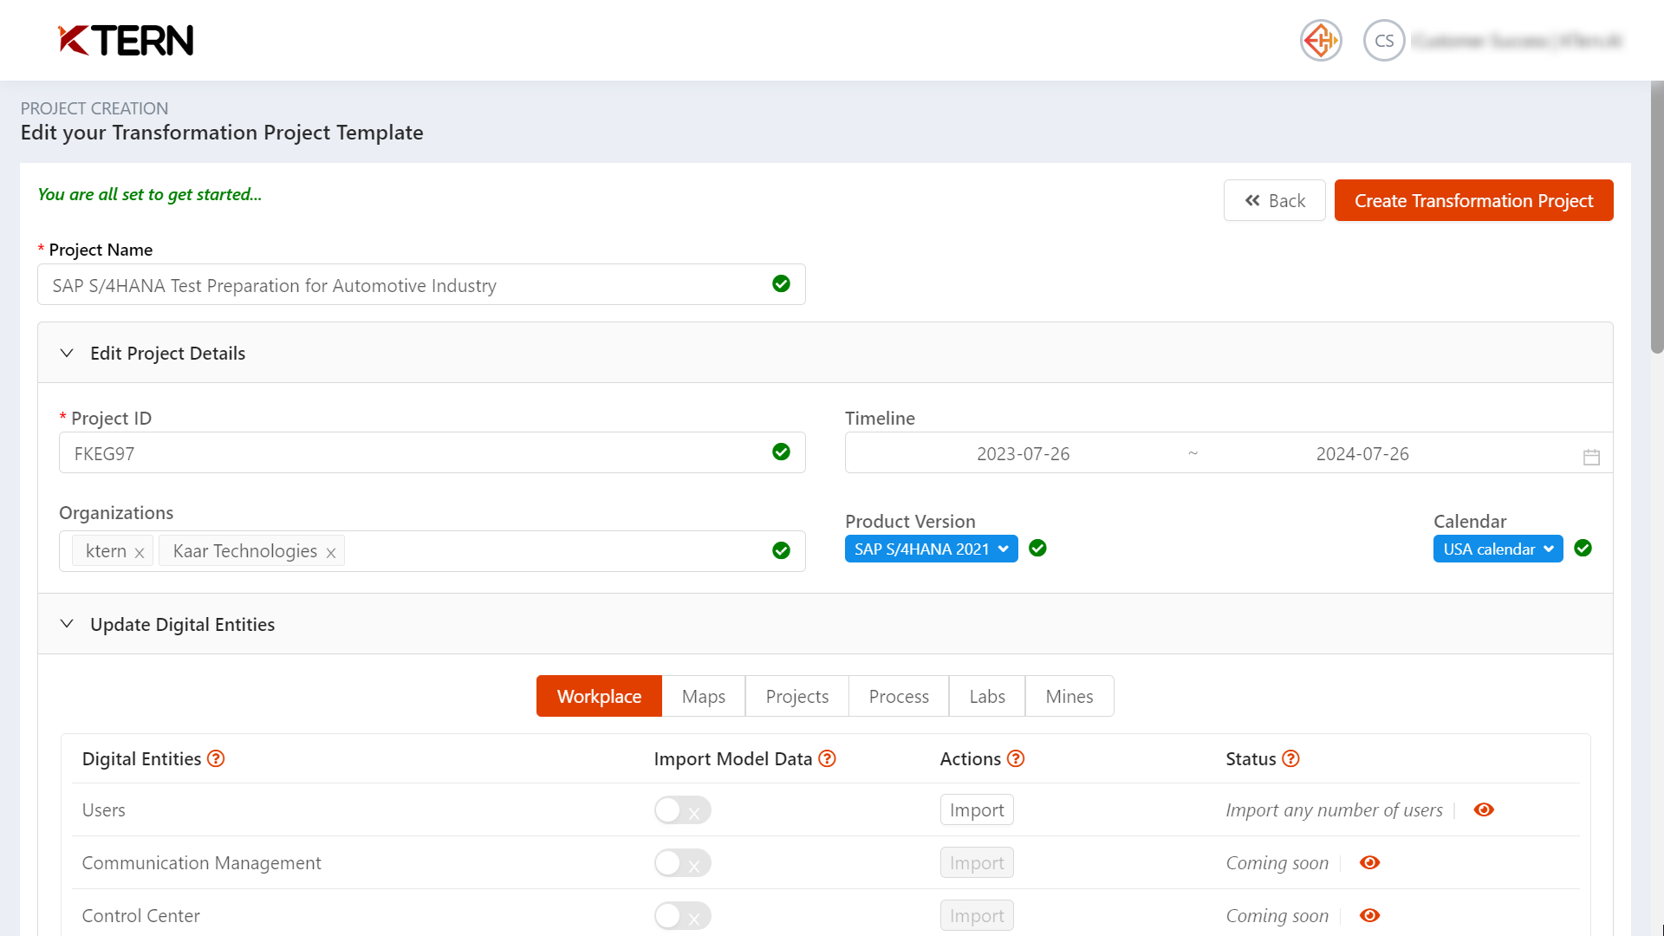Image resolution: width=1664 pixels, height=936 pixels.
Task: Focus the Project ID input field
Action: point(432,452)
